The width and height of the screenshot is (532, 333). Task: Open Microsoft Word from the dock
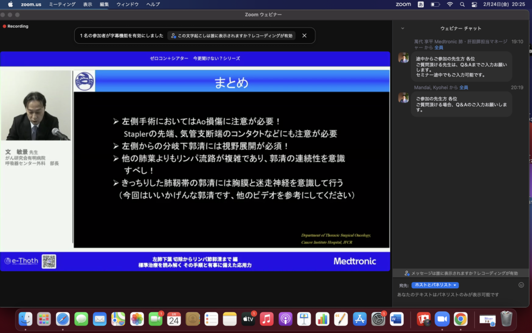pyautogui.click(x=397, y=318)
